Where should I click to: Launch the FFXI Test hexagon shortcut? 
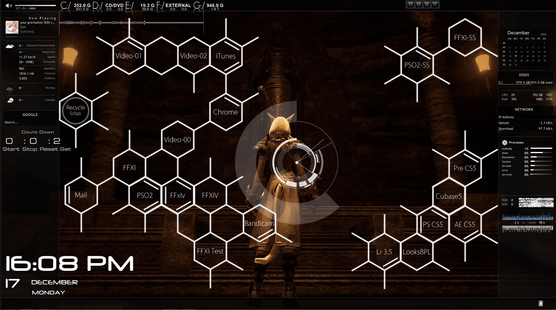(210, 251)
